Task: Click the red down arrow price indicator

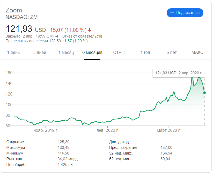Action: click(x=90, y=30)
